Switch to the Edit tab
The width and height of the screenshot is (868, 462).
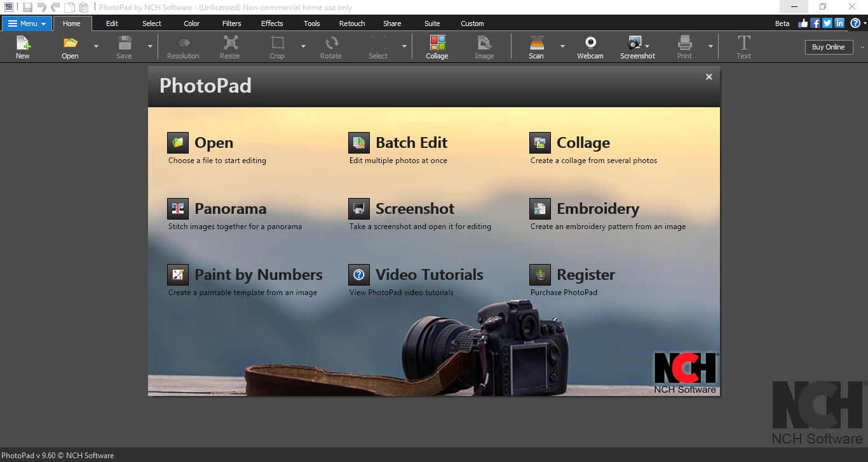click(112, 23)
